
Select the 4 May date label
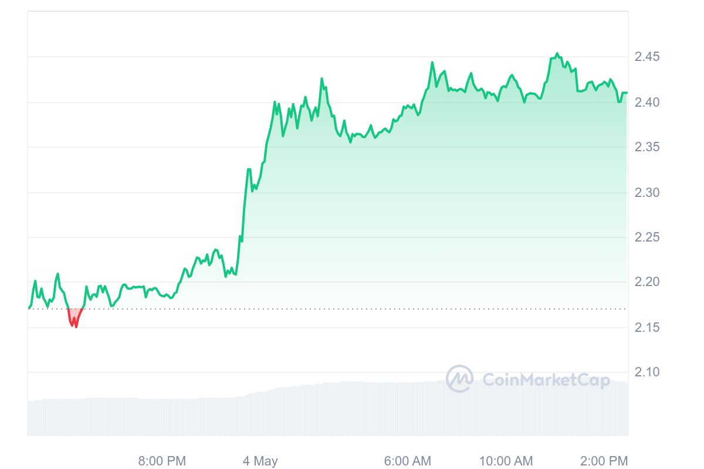pyautogui.click(x=260, y=461)
